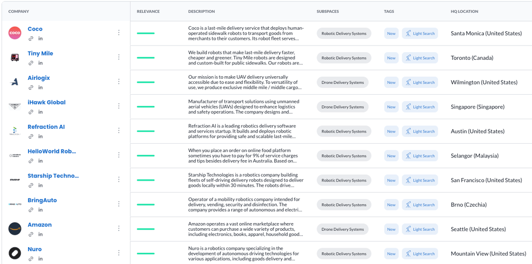Open BringAuto's LinkedIn icon
This screenshot has width=532, height=264.
40,210
